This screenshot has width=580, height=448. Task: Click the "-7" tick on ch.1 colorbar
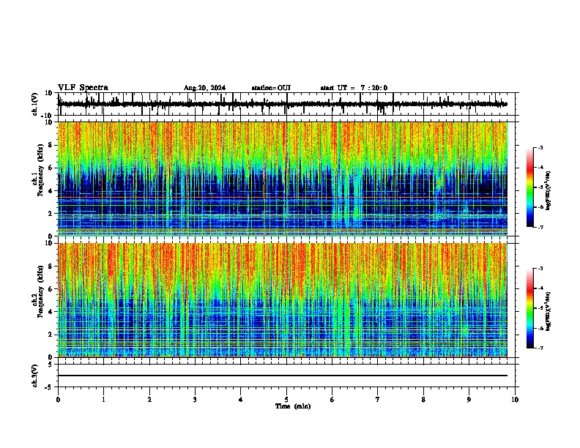[x=540, y=227]
